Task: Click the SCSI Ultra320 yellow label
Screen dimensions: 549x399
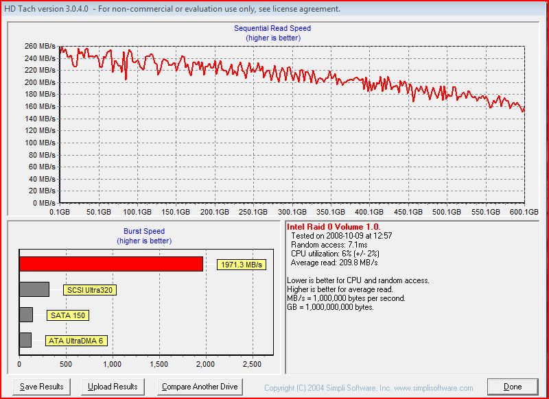Action: tap(89, 290)
